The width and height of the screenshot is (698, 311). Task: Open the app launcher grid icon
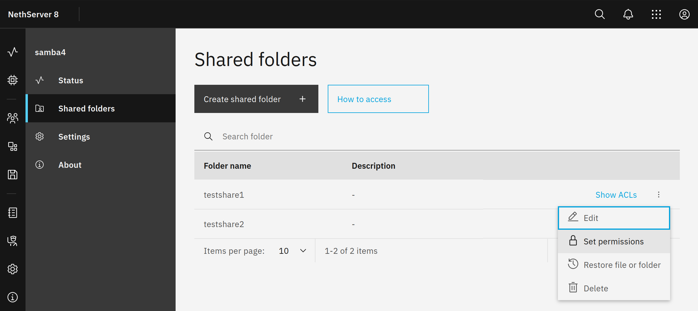(x=656, y=14)
